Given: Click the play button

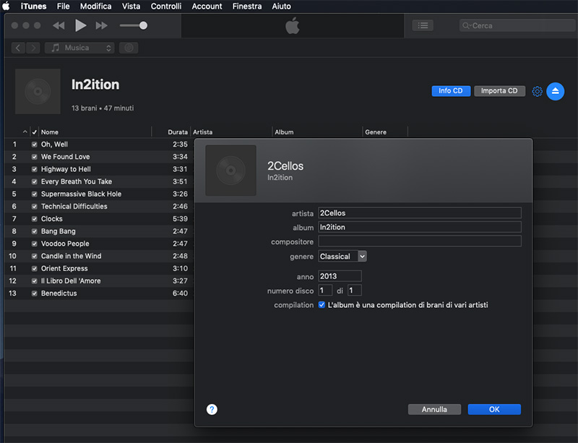Looking at the screenshot, I should pos(80,25).
